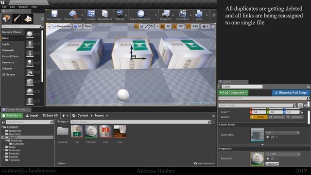Select the Duplicate folder thumbnail

[x=63, y=131]
